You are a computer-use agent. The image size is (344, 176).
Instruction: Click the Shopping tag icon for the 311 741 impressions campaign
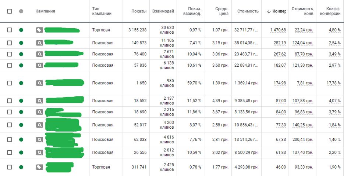coord(39,167)
